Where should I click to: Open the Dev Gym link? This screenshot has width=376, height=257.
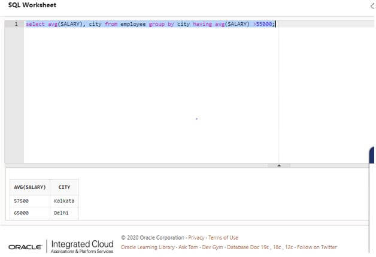(213, 247)
